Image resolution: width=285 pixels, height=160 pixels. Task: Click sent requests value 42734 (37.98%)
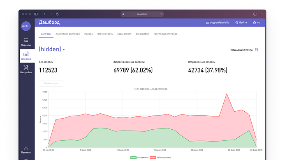click(x=208, y=70)
